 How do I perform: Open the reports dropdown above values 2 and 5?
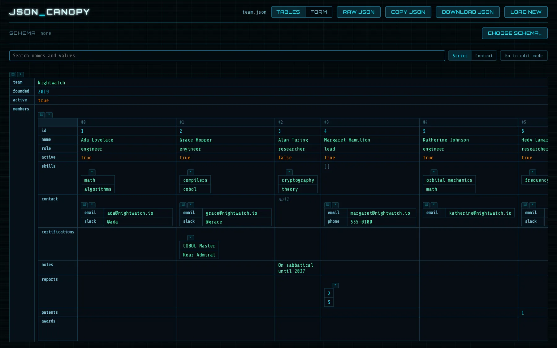pos(335,285)
